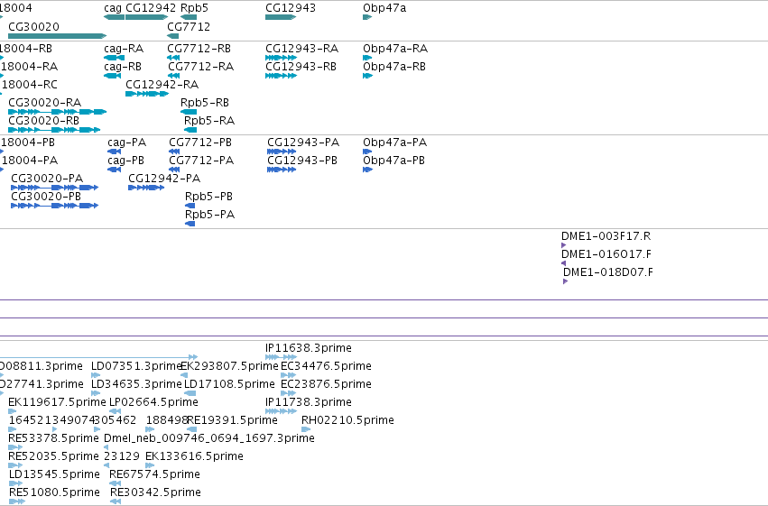Open the CG12943 gene label
Viewport: 768px width, 506px height.
point(291,8)
